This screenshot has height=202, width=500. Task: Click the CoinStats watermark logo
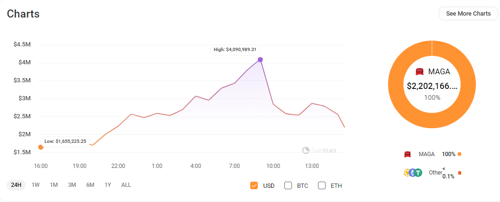[x=306, y=150]
